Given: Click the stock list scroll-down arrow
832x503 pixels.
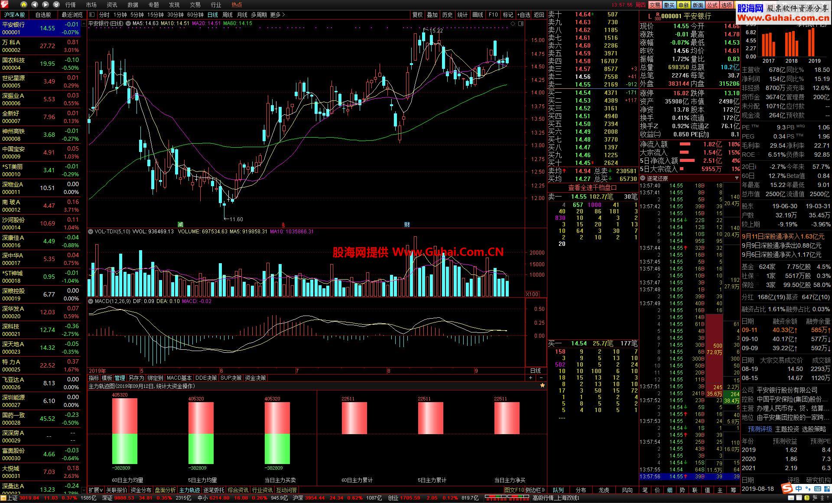Looking at the screenshot, I should tap(84, 490).
